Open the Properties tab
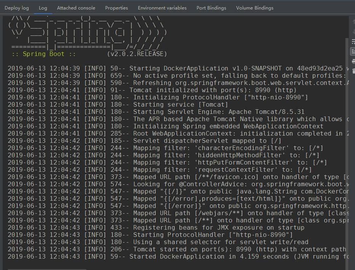Image resolution: width=355 pixels, height=270 pixels. point(117,8)
